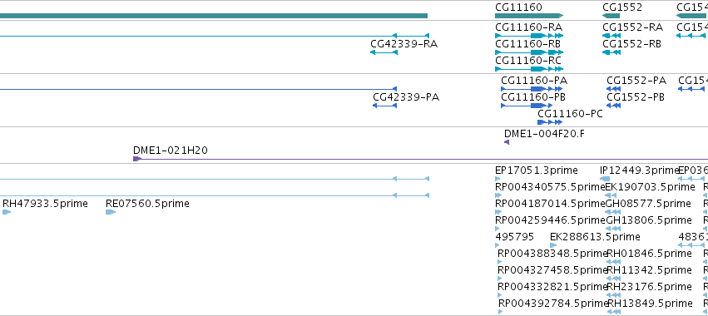This screenshot has height=316, width=708.
Task: Click the EP17051.3prime EST label
Action: click(x=537, y=170)
